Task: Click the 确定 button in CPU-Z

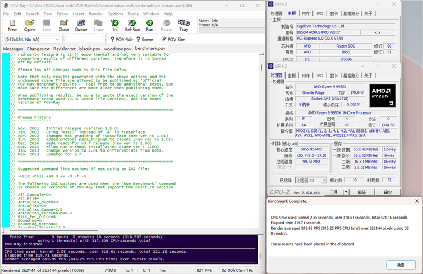Action: 388,192
